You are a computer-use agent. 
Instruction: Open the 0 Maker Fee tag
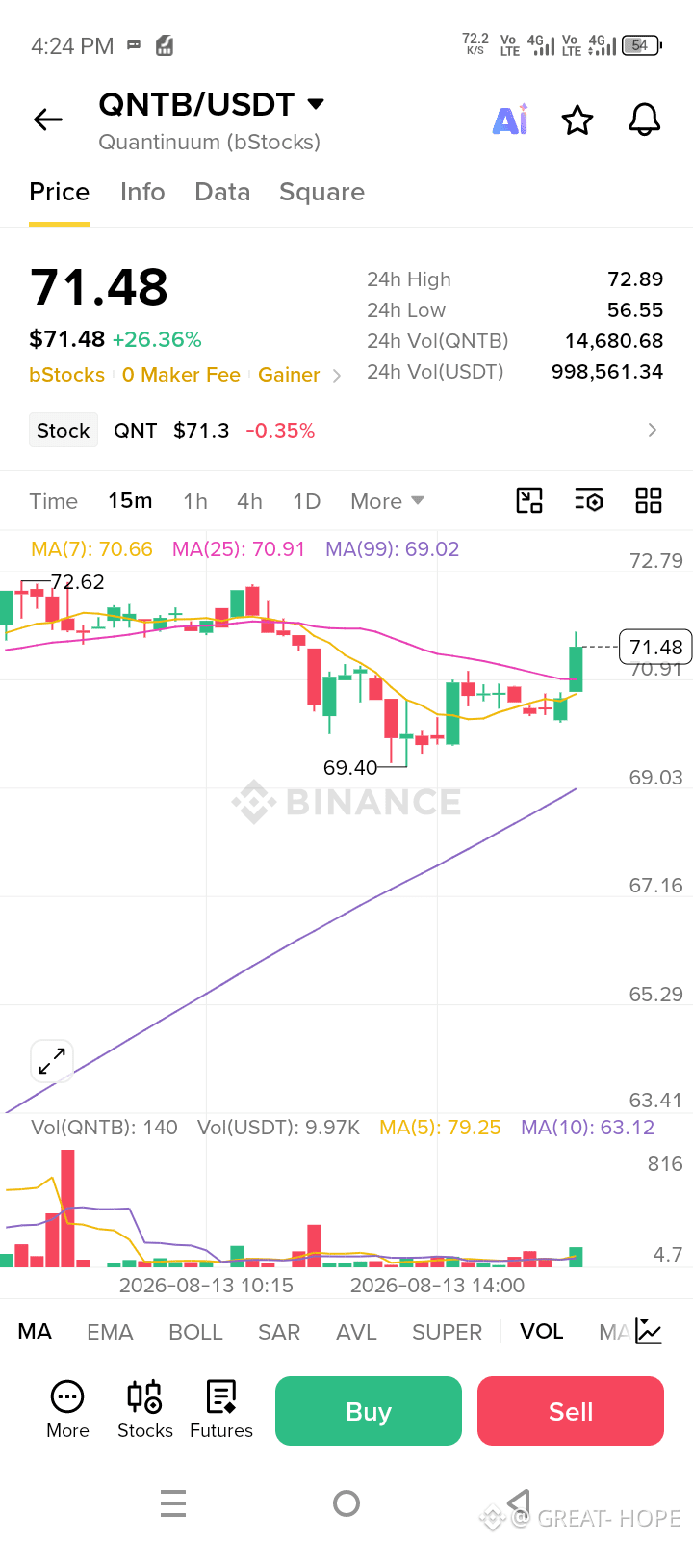181,375
